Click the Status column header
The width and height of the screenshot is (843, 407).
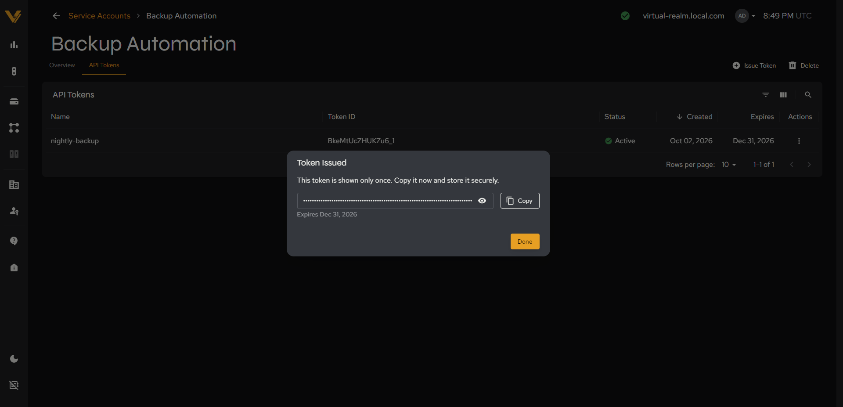(x=615, y=117)
